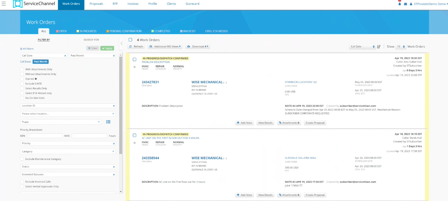Check the Starred filter

(x=22, y=79)
